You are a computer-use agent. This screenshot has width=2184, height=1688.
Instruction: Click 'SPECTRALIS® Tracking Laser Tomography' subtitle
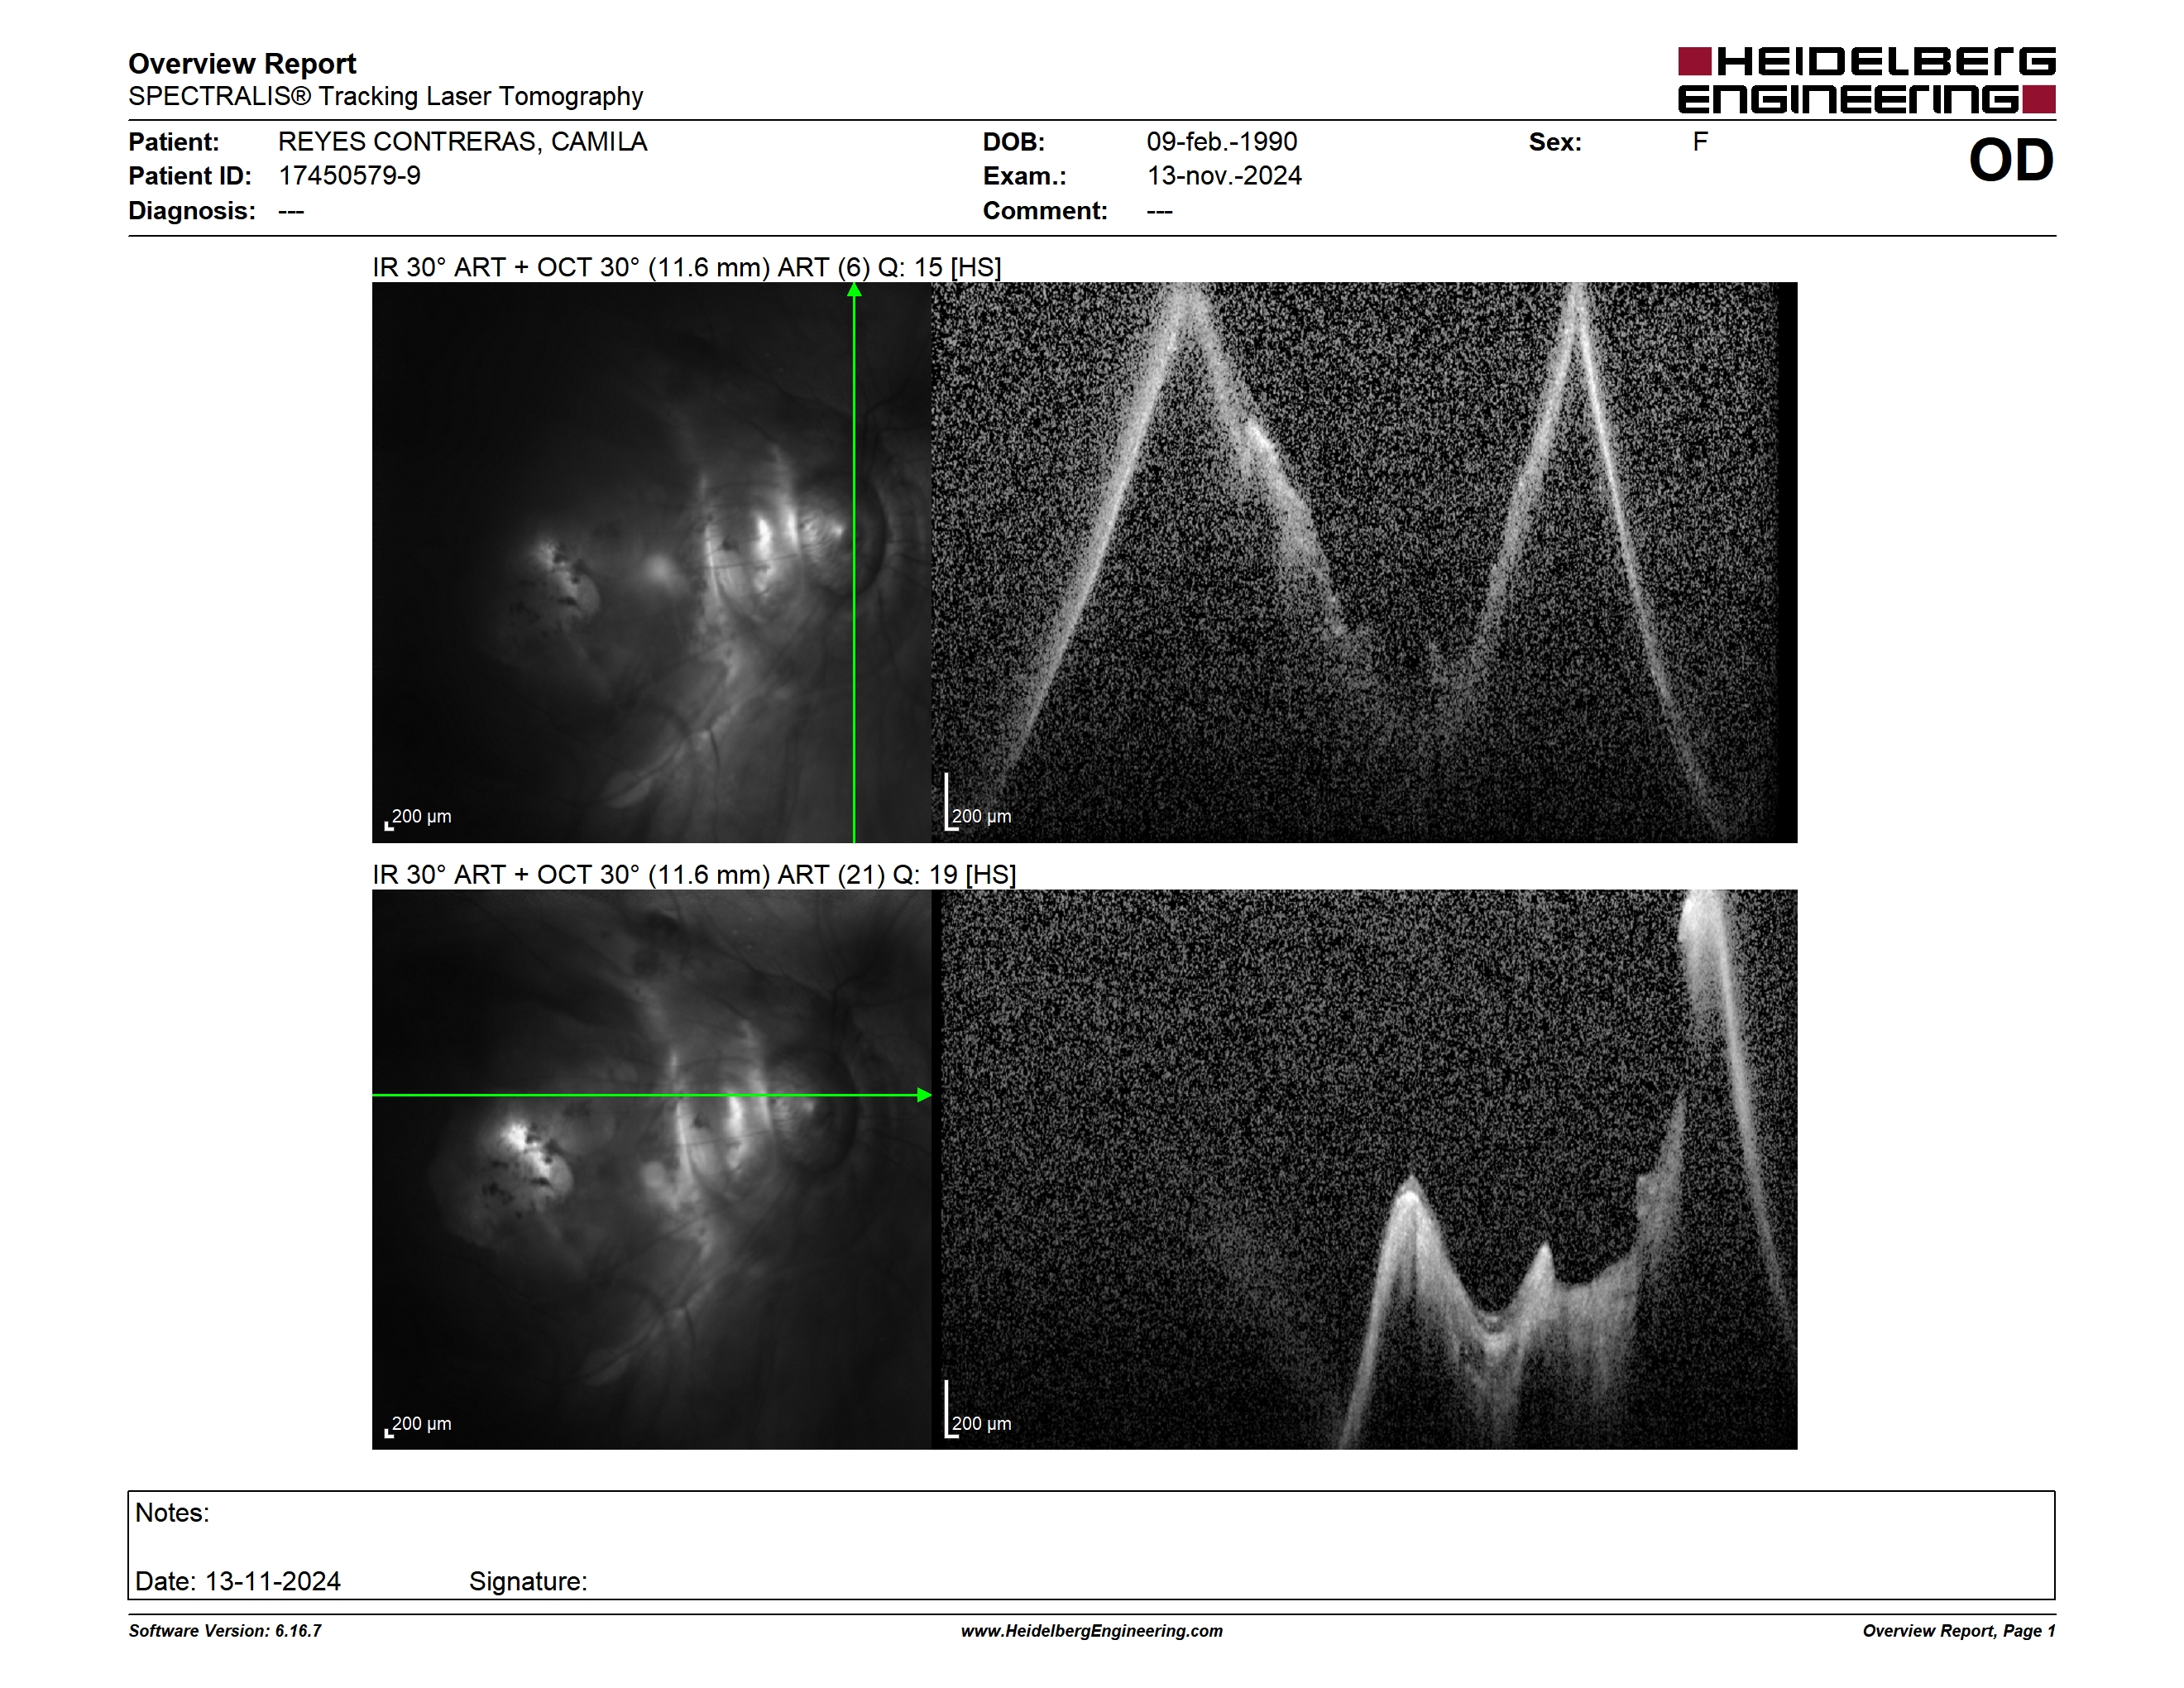click(x=385, y=97)
